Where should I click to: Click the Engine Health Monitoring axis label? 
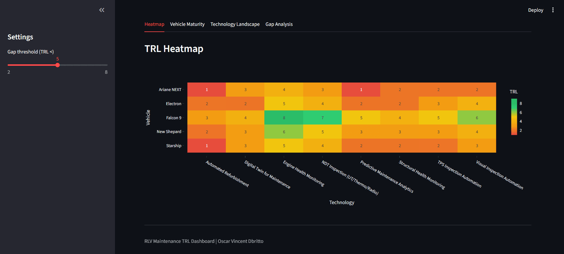click(304, 173)
